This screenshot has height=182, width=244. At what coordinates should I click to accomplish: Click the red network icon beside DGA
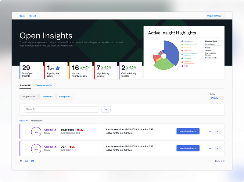[x=74, y=147]
